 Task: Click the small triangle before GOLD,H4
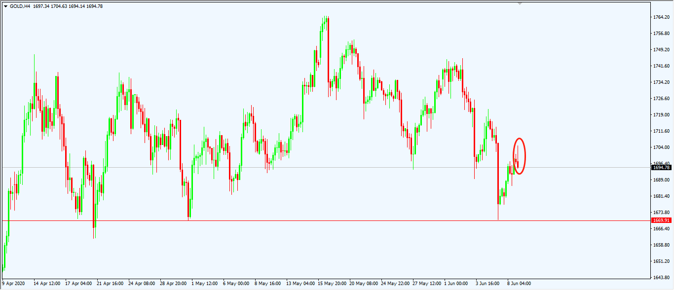(5, 6)
